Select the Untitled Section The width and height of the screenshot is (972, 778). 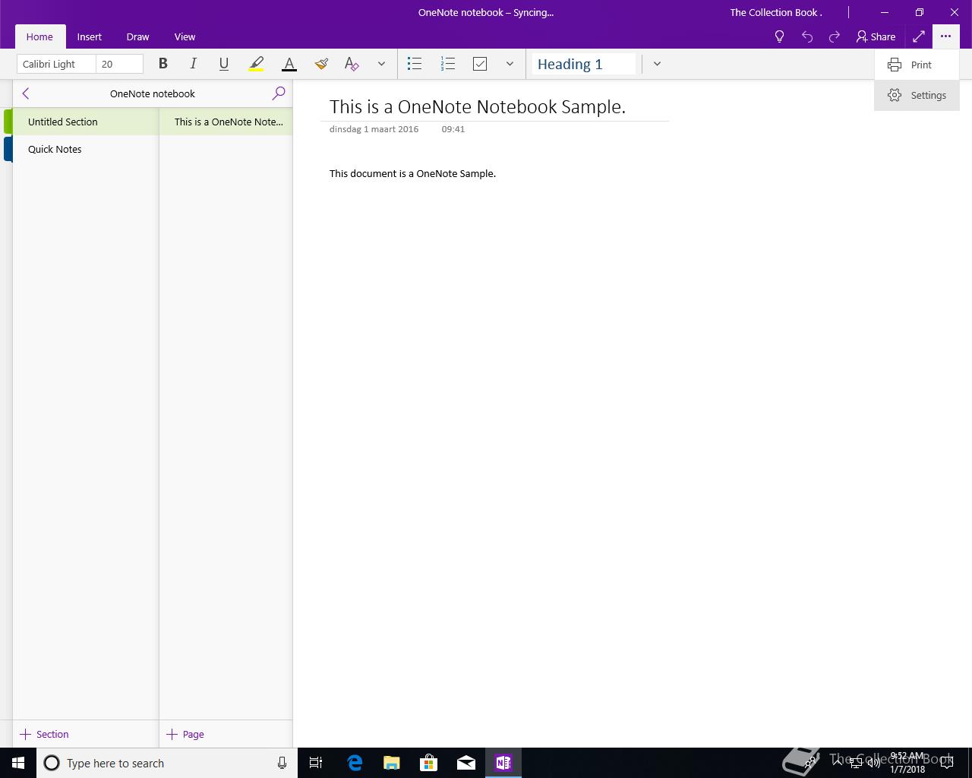point(85,122)
